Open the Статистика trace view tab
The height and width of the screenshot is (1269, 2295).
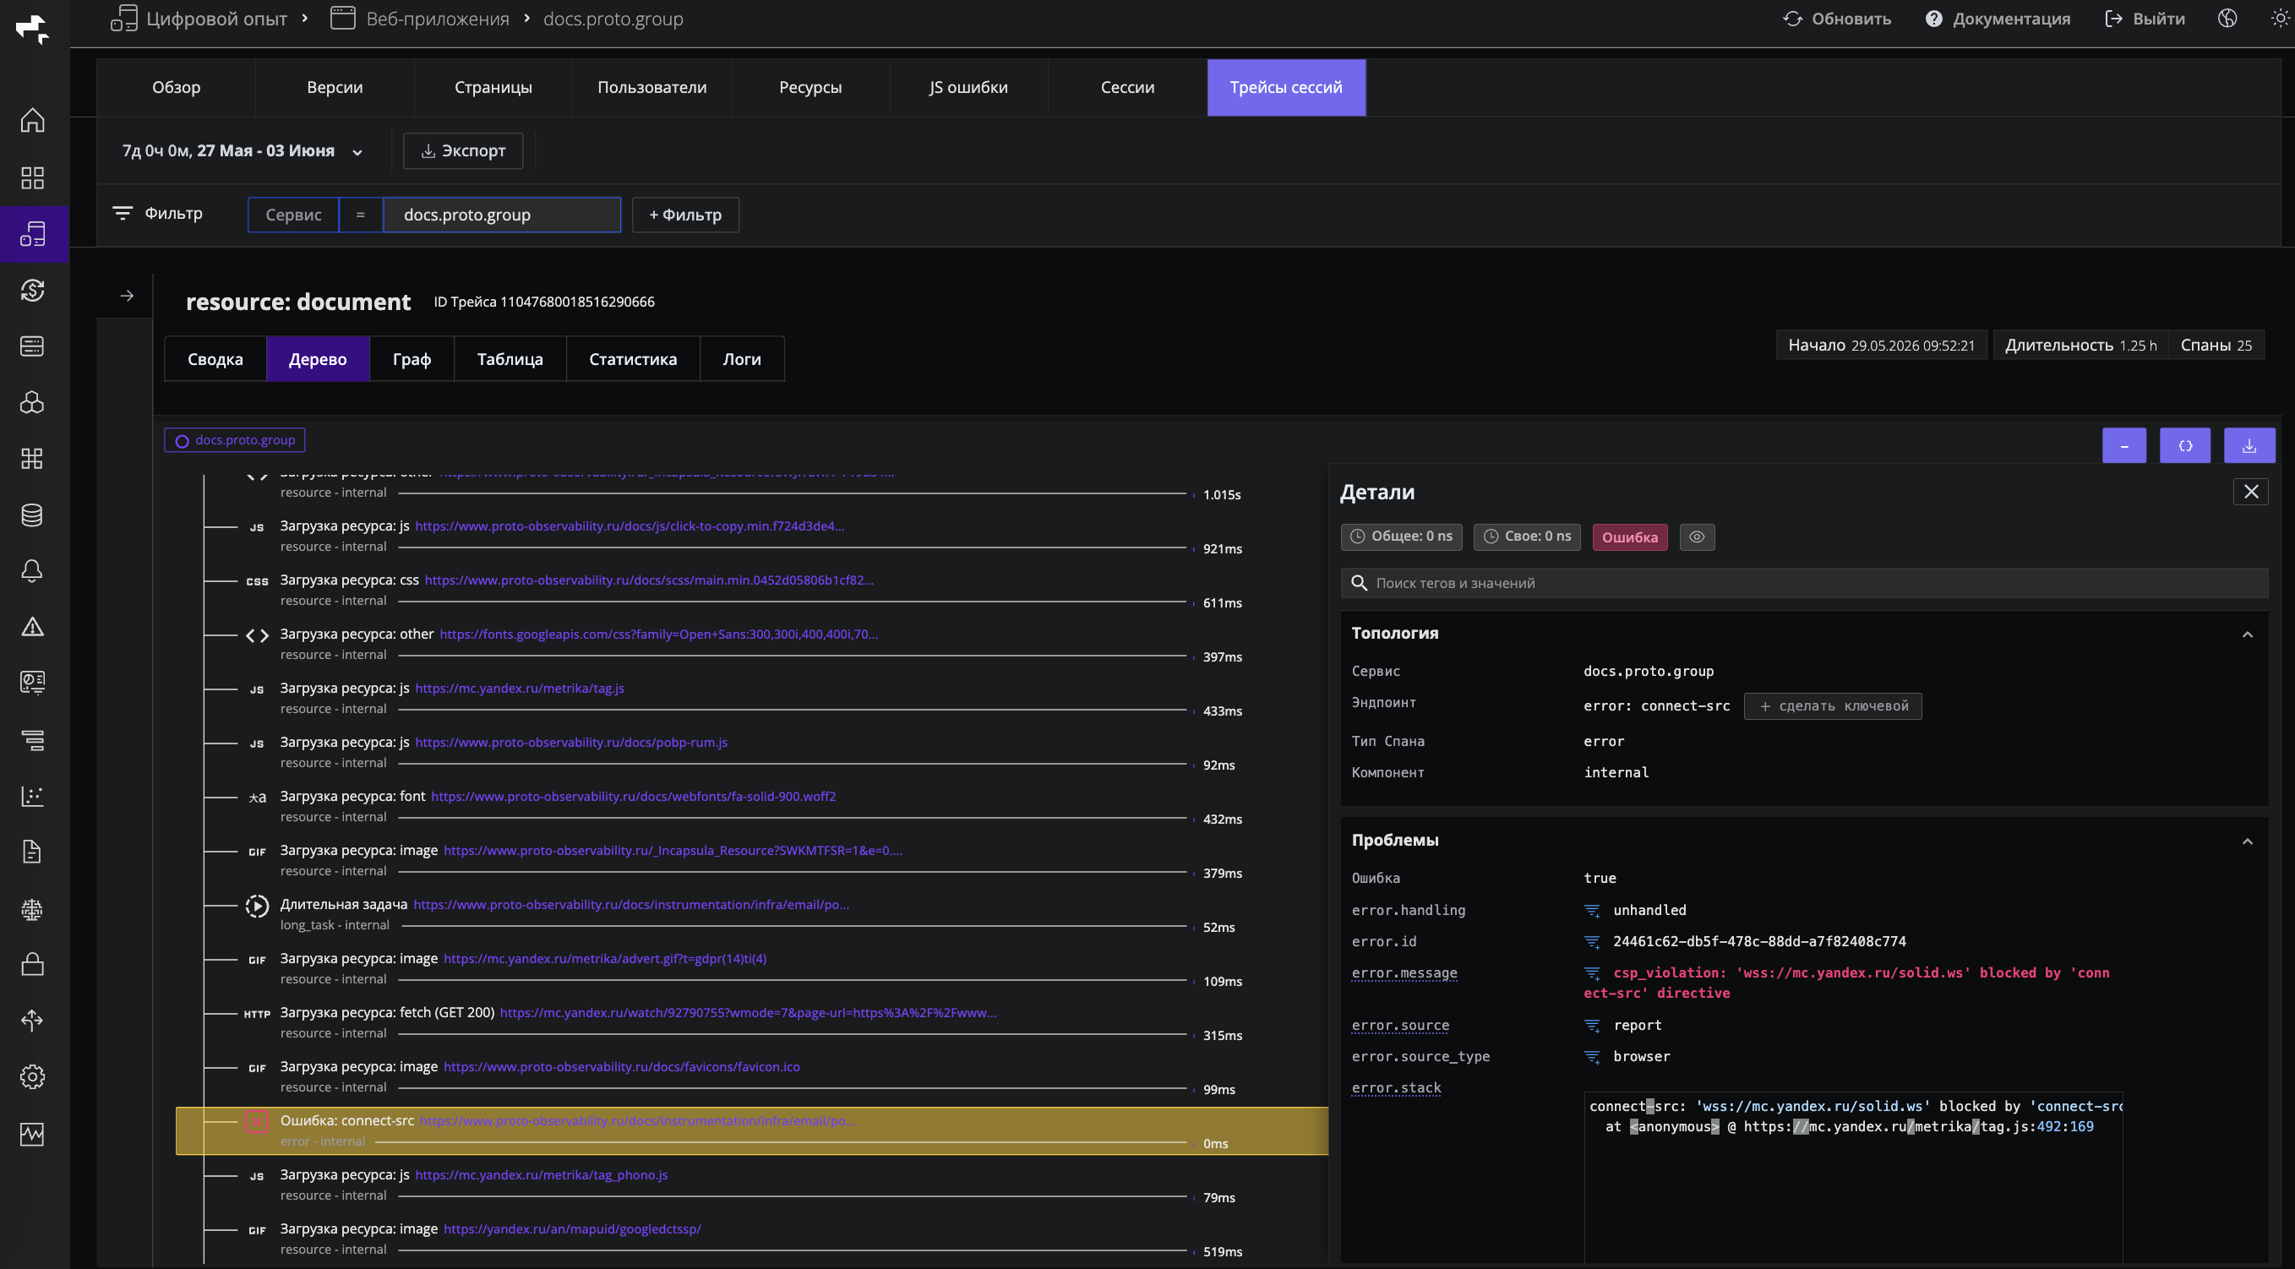click(633, 359)
